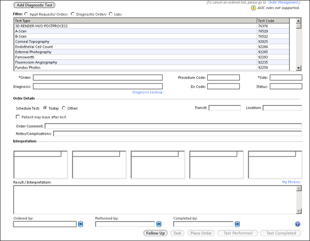The height and width of the screenshot is (241, 310).
Task: Select the 3D RENDER W/O POSTPROCESS row
Action: pos(152,26)
